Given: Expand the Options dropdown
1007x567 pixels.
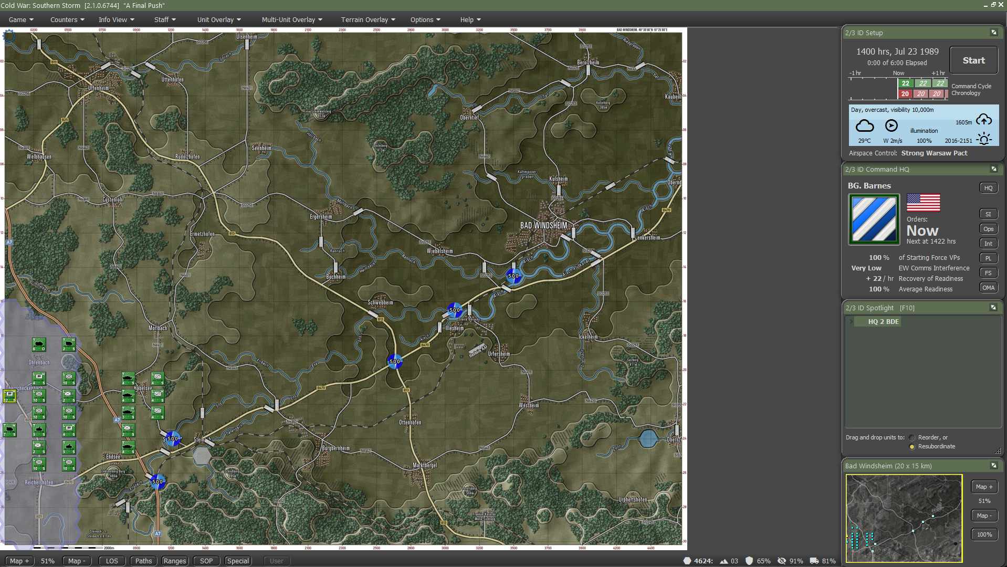Looking at the screenshot, I should pyautogui.click(x=425, y=19).
